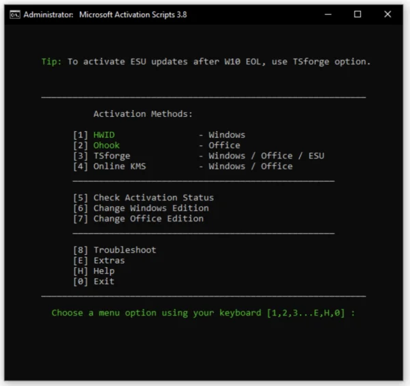
Task: Click the 'Choose a menu option' prompt line
Action: 203,313
